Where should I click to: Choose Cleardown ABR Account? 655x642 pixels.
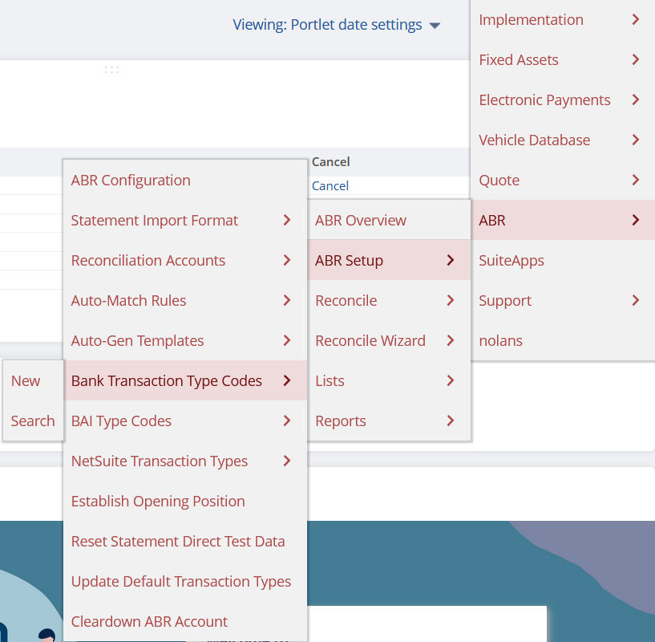pyautogui.click(x=149, y=622)
